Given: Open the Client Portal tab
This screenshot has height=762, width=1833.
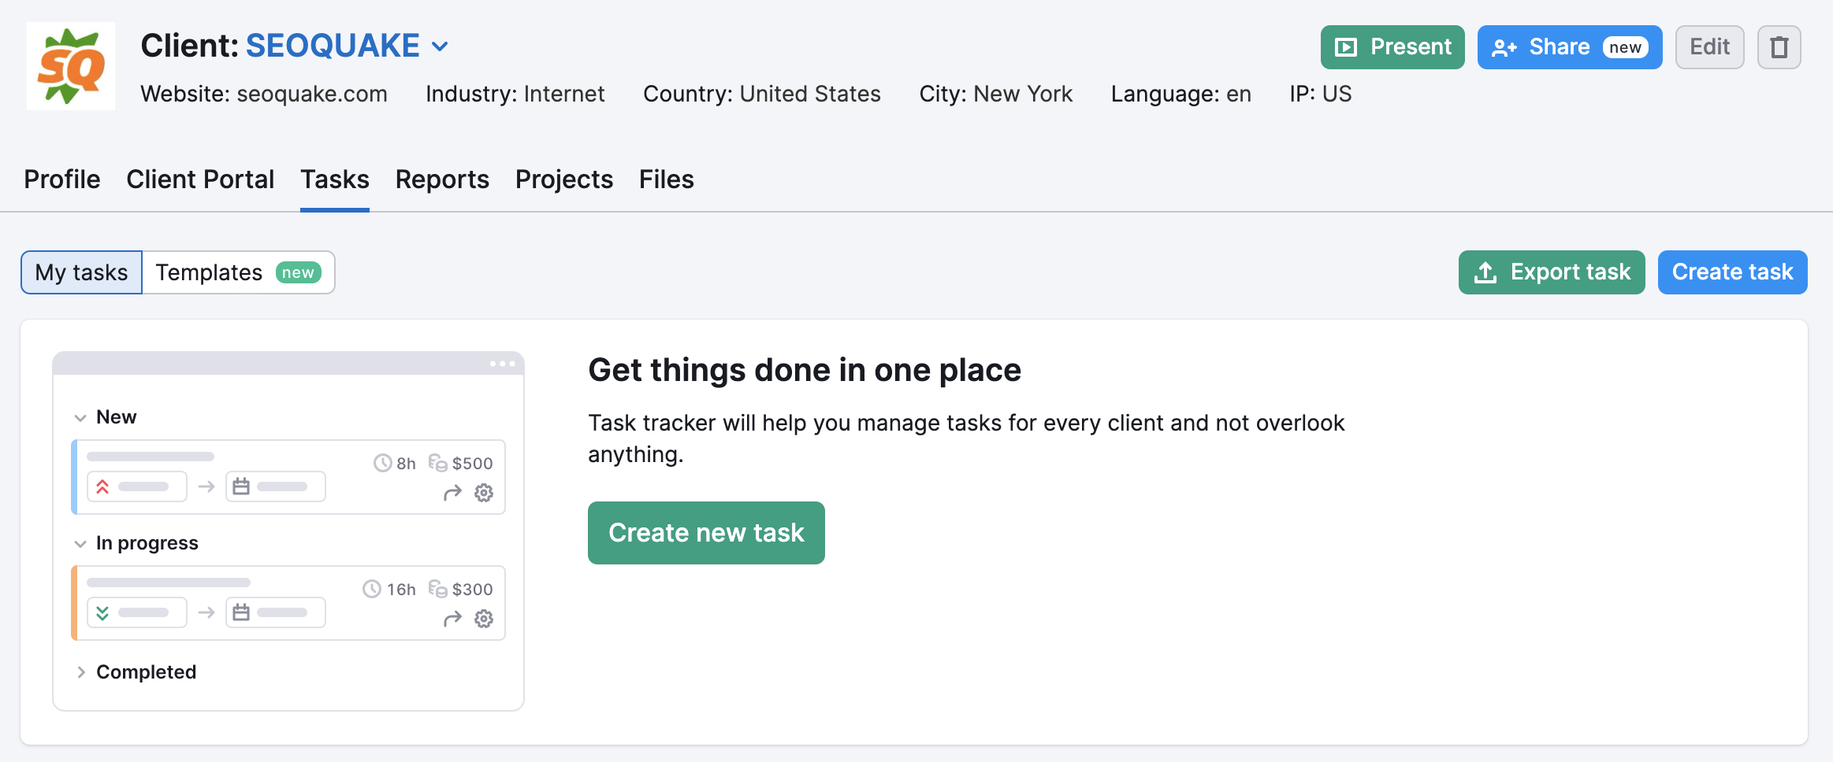Looking at the screenshot, I should tap(200, 179).
